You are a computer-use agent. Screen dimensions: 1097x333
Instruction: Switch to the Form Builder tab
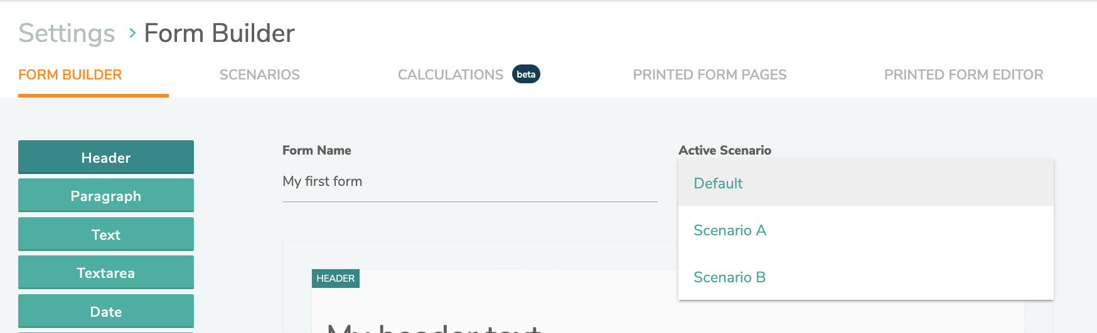(x=70, y=75)
